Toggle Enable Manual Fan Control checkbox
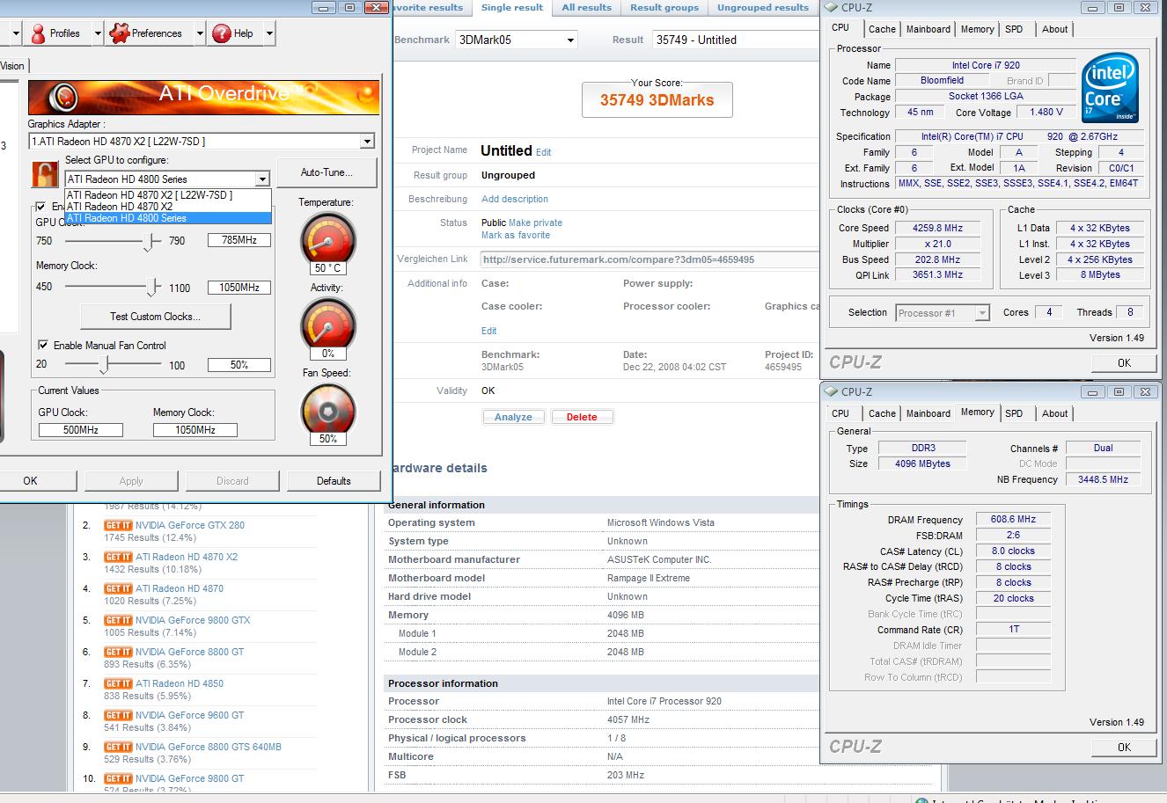 point(42,346)
